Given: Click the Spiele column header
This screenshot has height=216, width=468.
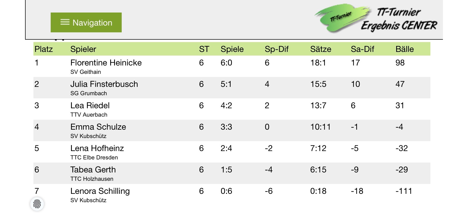Looking at the screenshot, I should click(x=232, y=49).
